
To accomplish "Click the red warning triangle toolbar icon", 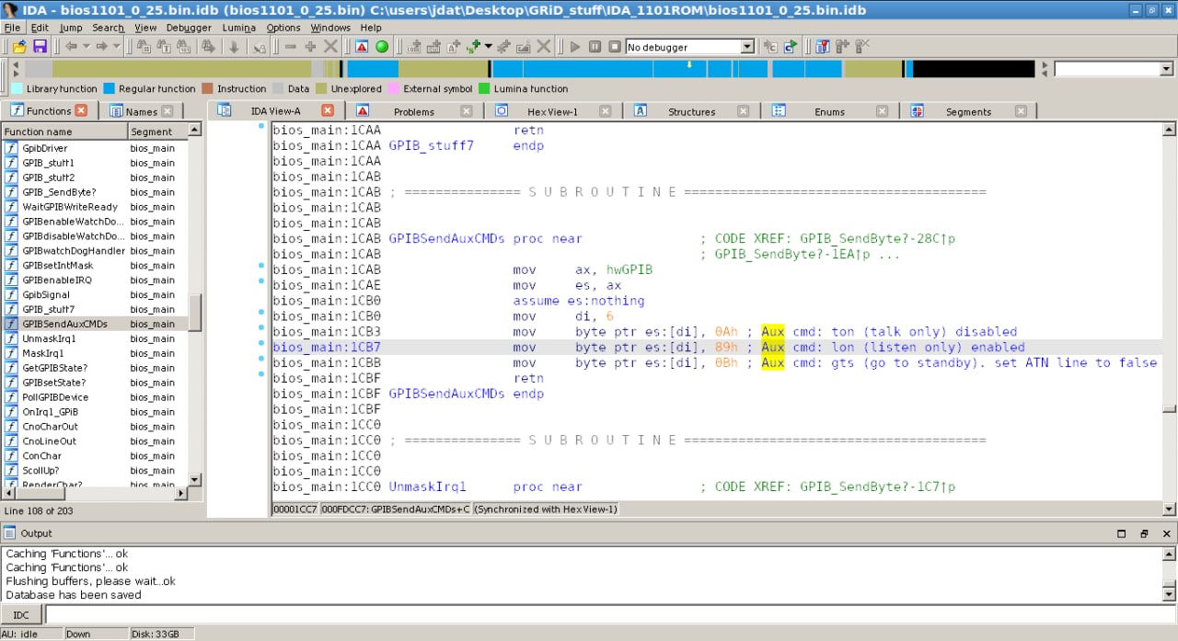I will pyautogui.click(x=362, y=47).
